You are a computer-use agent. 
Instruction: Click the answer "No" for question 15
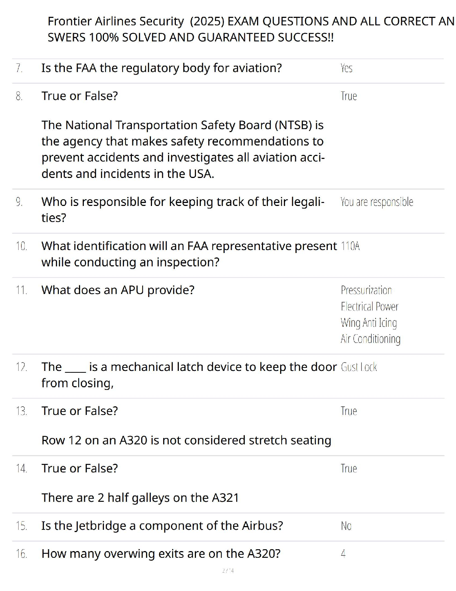(x=346, y=526)
